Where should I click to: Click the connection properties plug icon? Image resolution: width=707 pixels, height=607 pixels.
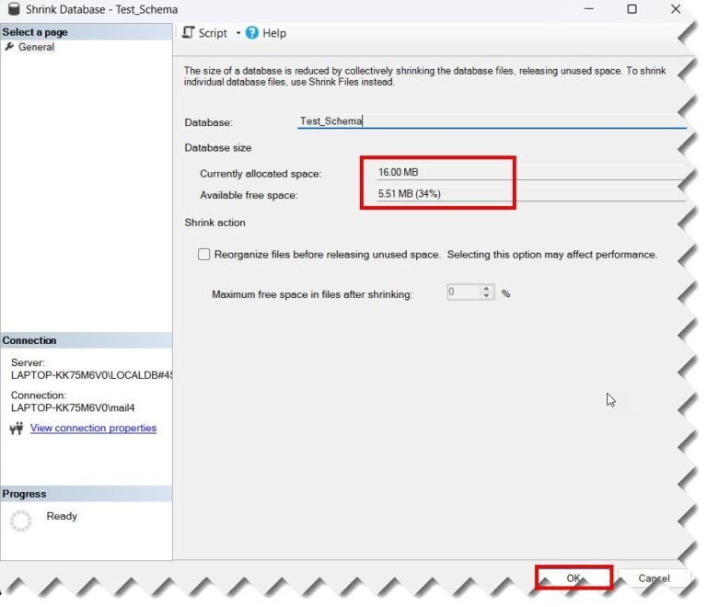[17, 429]
